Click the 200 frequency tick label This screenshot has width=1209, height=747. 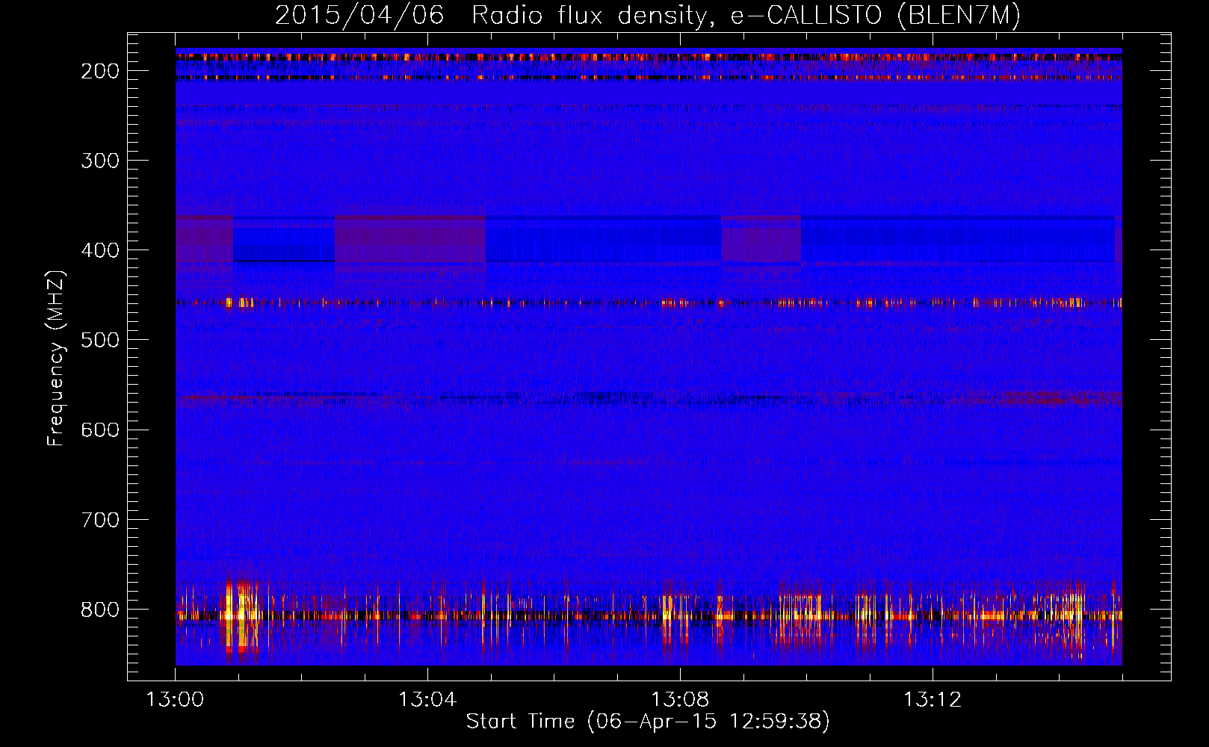100,71
